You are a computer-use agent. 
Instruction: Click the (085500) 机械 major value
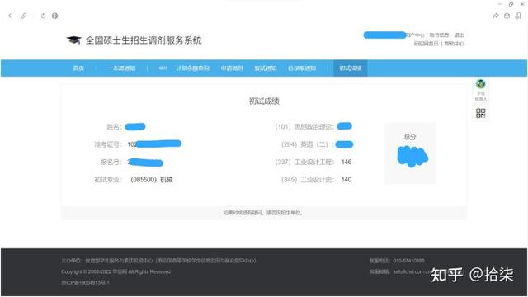(152, 180)
